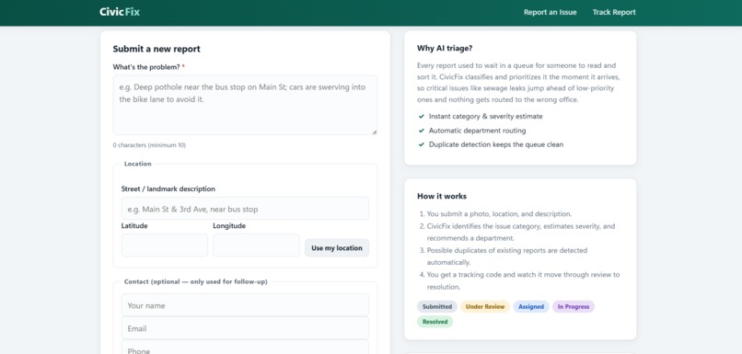742x354 pixels.
Task: Go to Report an Issue page
Action: [x=550, y=12]
